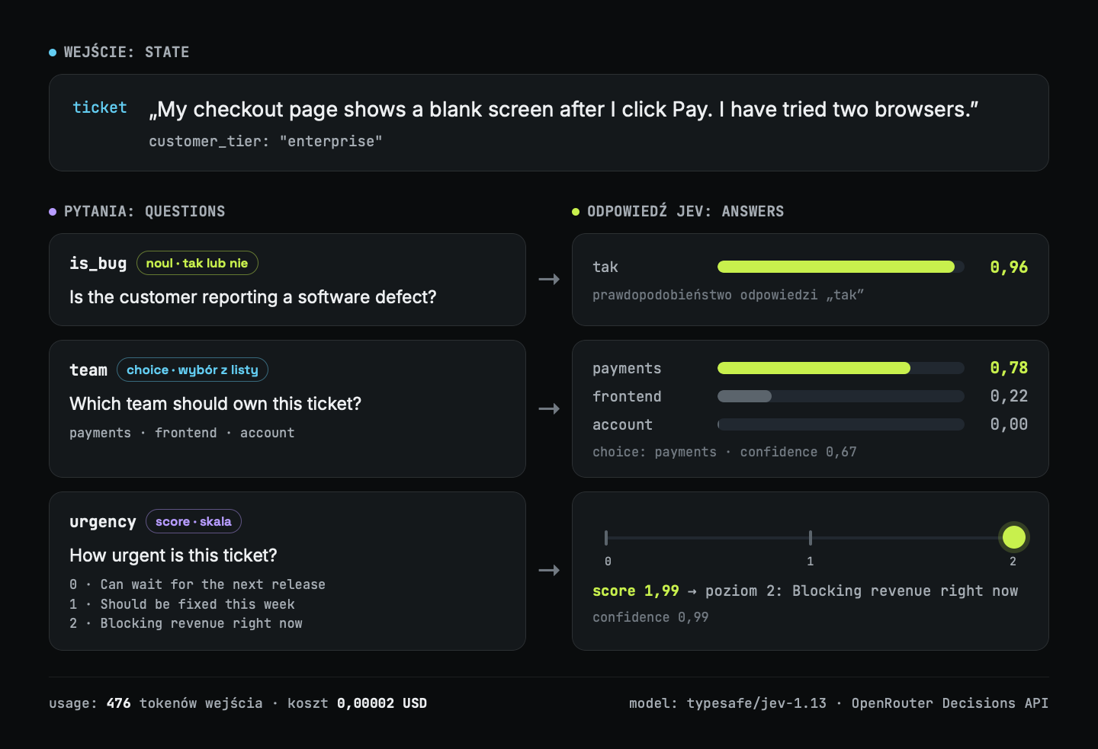Click the team question name
The height and width of the screenshot is (749, 1098).
click(x=88, y=370)
